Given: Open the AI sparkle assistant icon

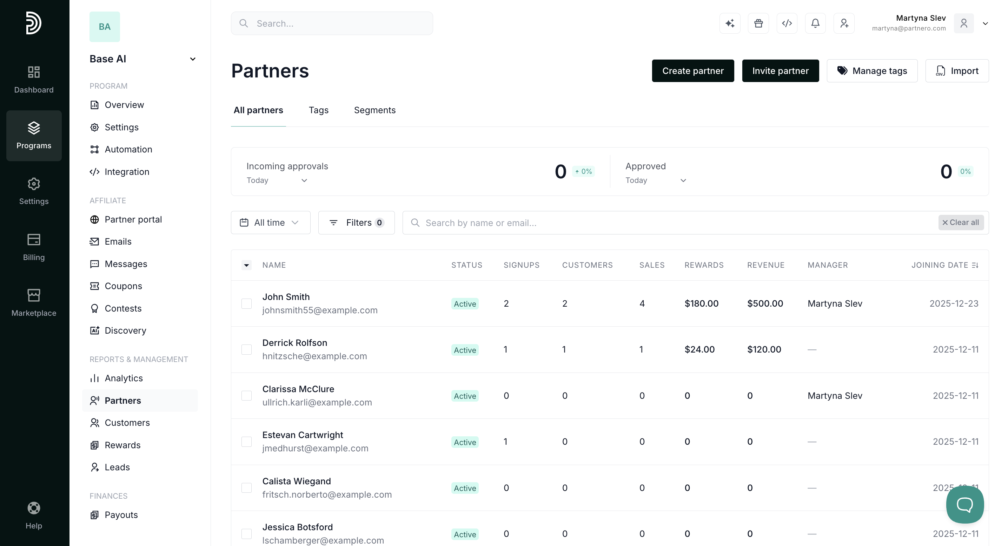Looking at the screenshot, I should (x=730, y=23).
